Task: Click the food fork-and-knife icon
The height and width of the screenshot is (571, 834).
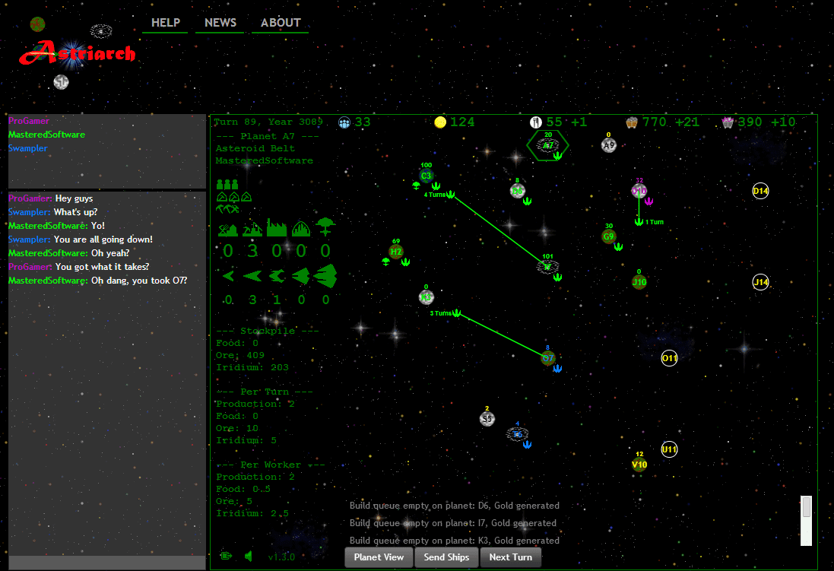Action: click(x=536, y=122)
